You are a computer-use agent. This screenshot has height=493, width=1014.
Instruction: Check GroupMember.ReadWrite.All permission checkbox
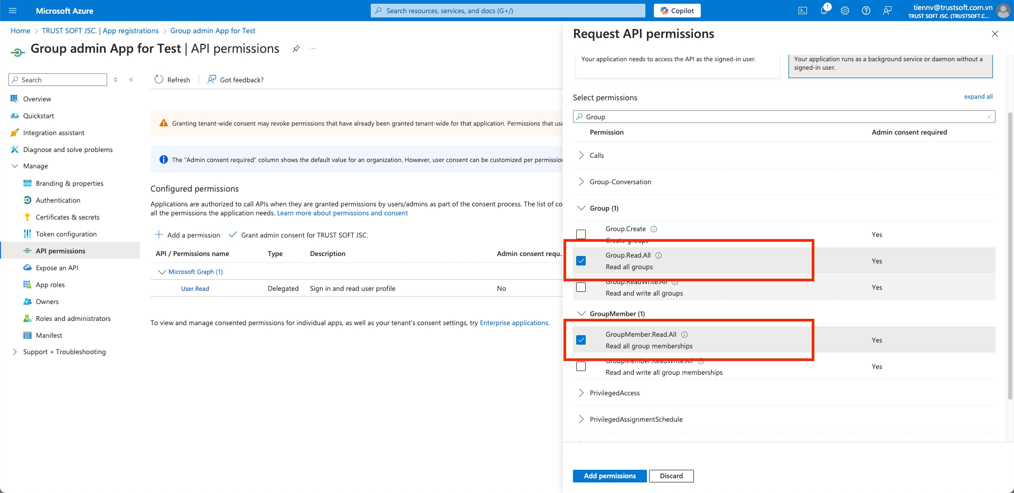click(581, 366)
